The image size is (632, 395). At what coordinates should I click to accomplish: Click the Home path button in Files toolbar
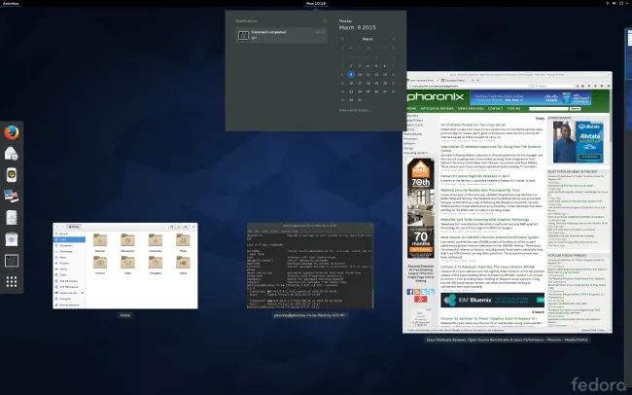pos(74,227)
